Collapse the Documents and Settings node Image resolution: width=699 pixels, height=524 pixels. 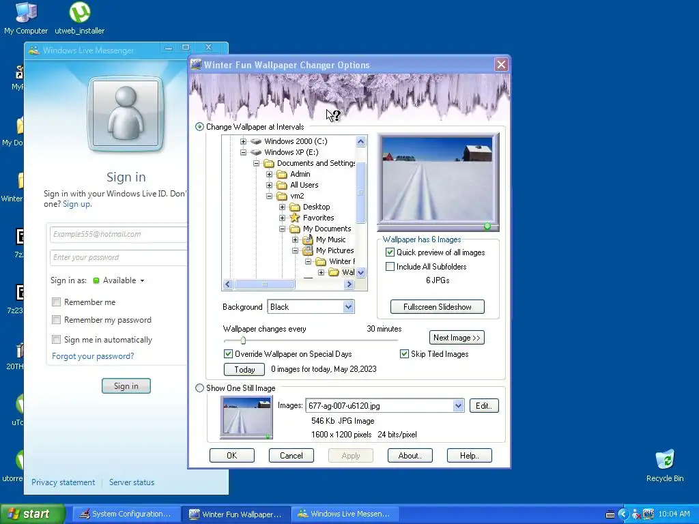(x=257, y=163)
